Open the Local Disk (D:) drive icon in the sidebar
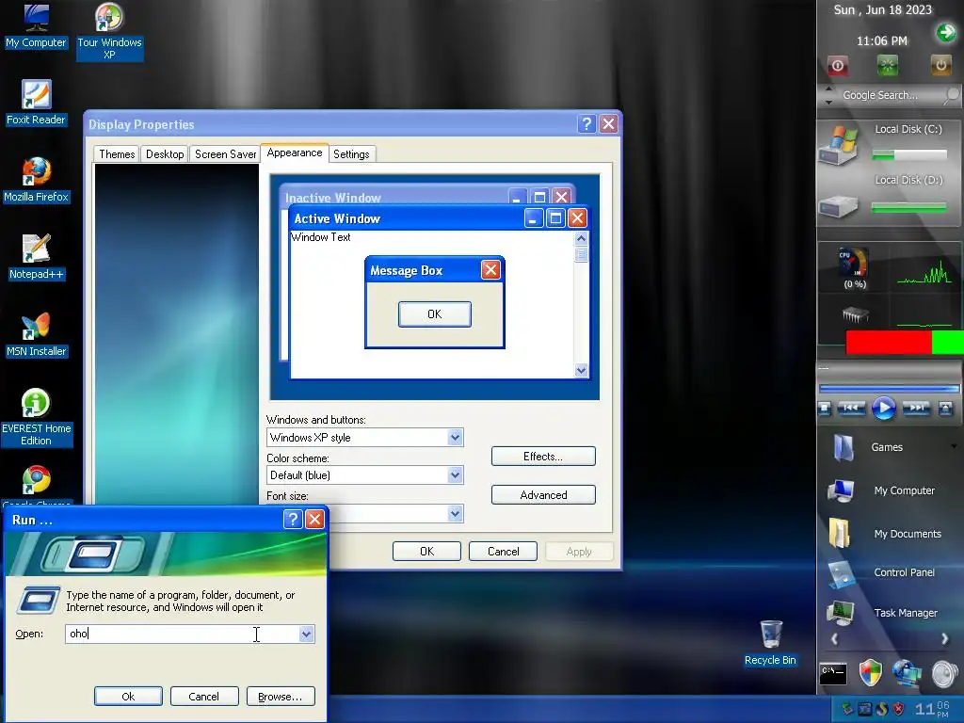 tap(838, 206)
